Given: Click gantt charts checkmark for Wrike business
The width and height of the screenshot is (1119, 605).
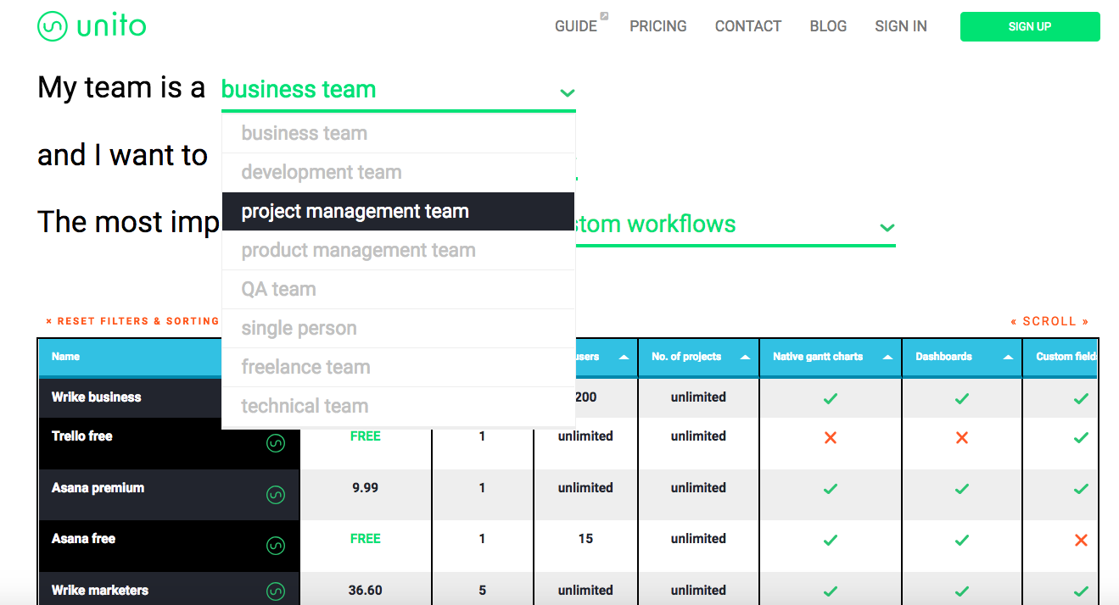Looking at the screenshot, I should (831, 398).
